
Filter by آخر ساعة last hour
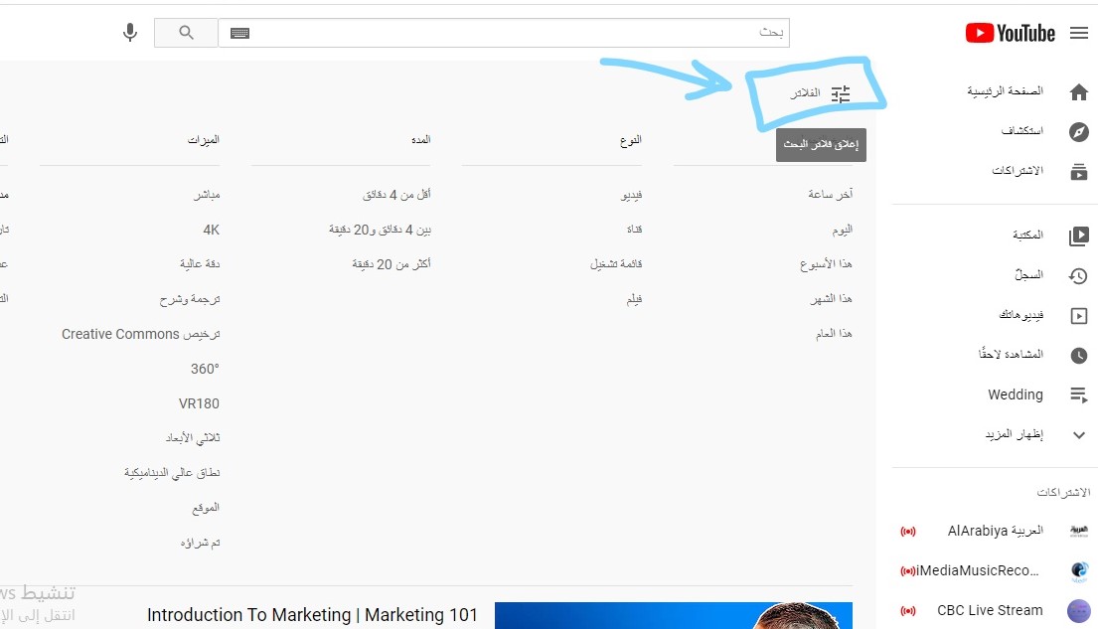[830, 194]
